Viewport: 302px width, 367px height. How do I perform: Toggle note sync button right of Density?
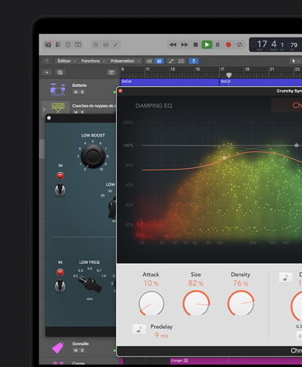pos(286,278)
